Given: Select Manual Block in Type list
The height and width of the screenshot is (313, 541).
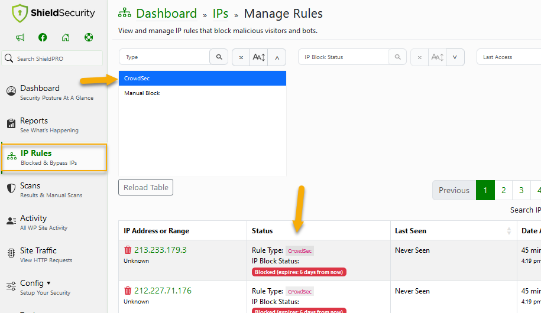Looking at the screenshot, I should [x=202, y=93].
